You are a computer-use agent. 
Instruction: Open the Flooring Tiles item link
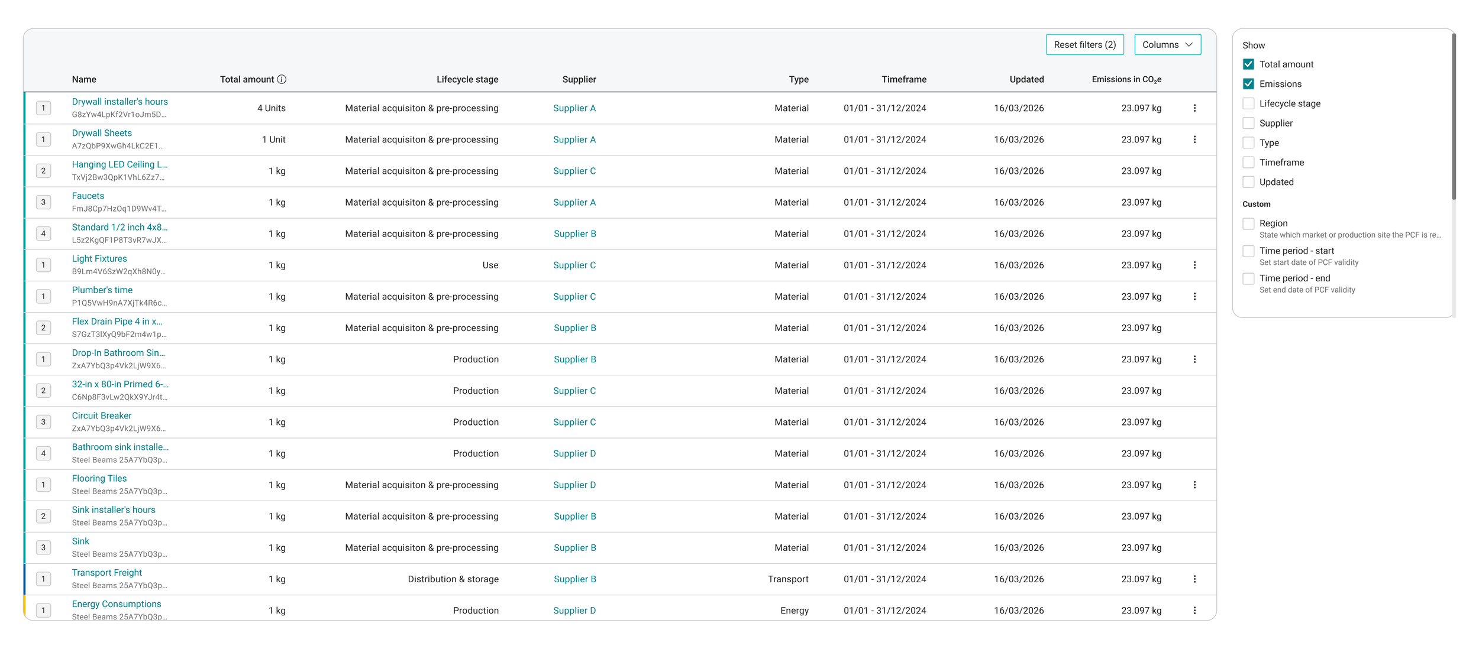99,478
